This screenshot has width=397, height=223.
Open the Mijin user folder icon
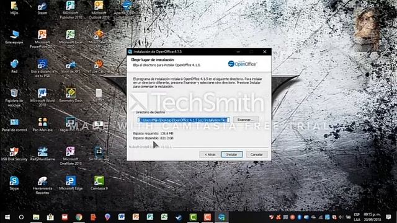pyautogui.click(x=14, y=8)
